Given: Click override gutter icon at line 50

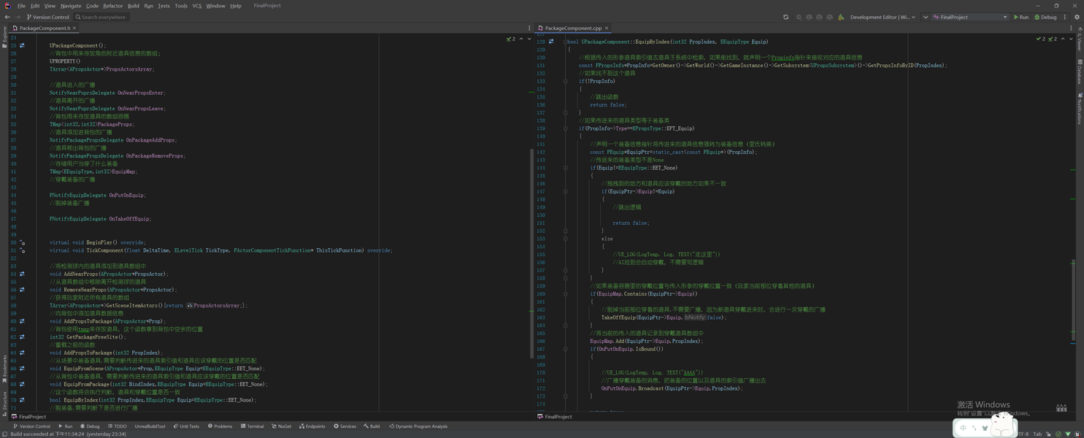Looking at the screenshot, I should (x=22, y=242).
